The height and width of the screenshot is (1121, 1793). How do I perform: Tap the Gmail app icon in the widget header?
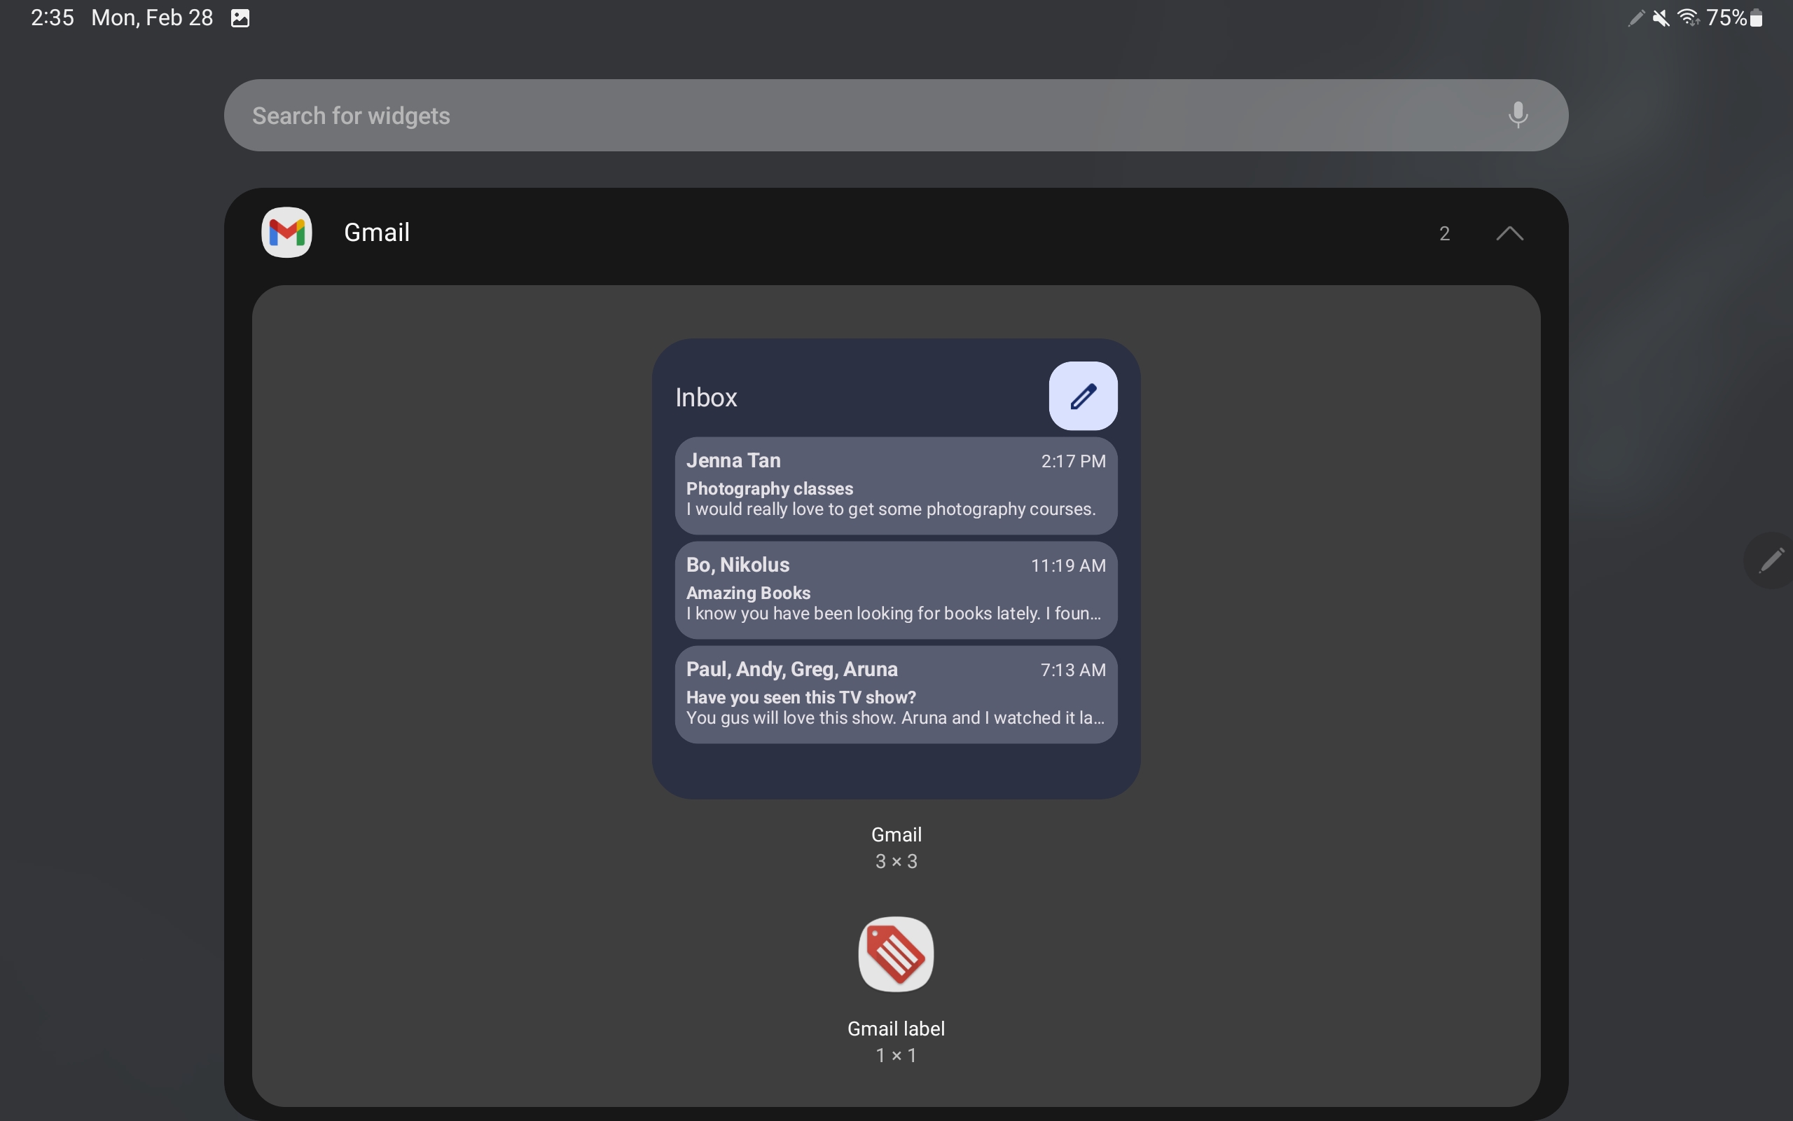point(286,232)
